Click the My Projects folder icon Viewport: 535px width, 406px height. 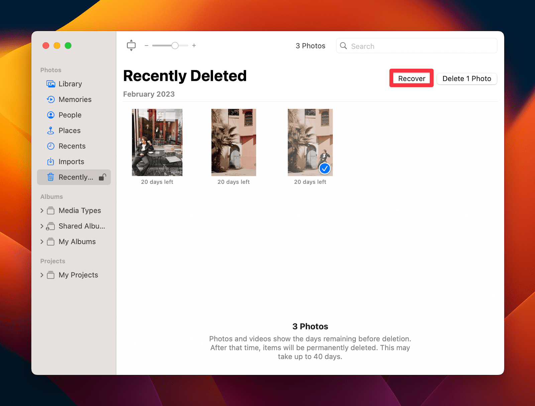point(50,275)
